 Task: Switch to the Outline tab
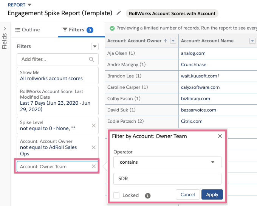28,30
